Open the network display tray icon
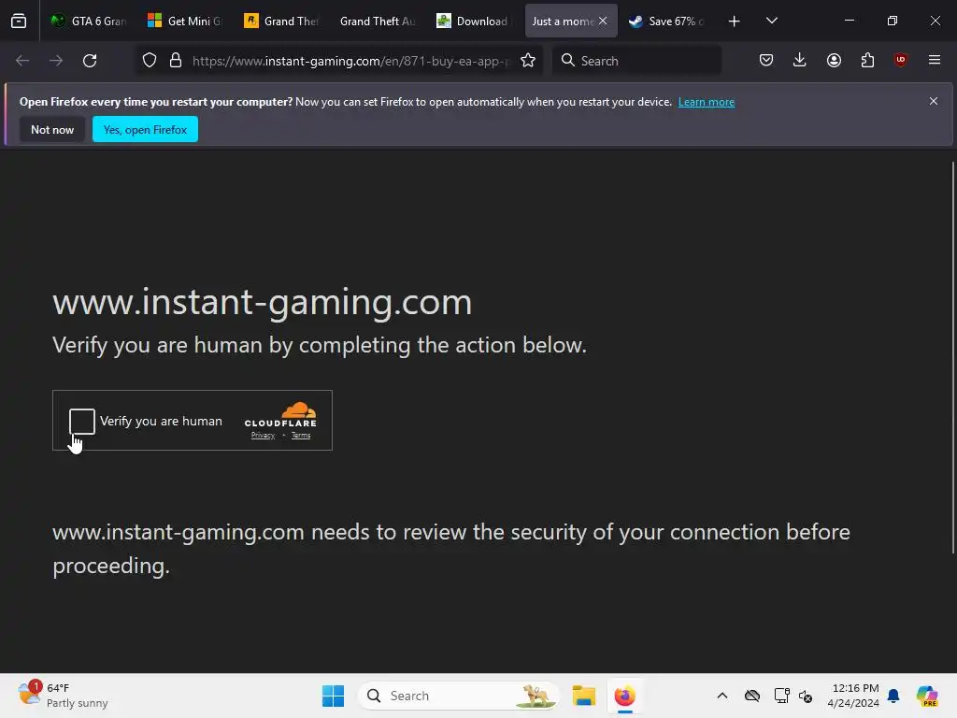This screenshot has width=957, height=718. 782,696
